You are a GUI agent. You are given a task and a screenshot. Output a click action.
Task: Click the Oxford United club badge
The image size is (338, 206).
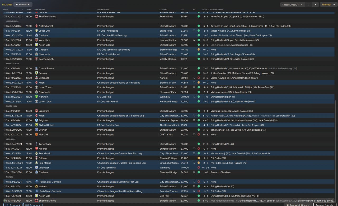(x=36, y=125)
